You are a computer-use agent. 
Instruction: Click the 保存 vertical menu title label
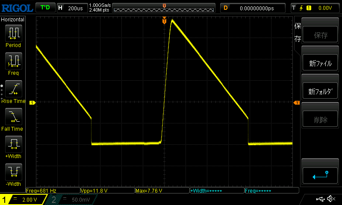pyautogui.click(x=298, y=32)
